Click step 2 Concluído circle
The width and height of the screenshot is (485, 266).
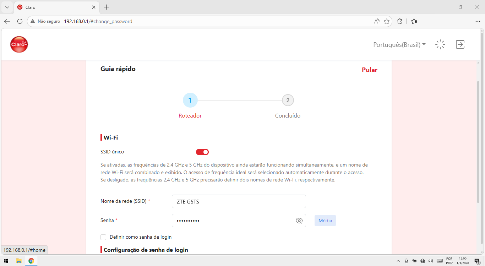tap(288, 101)
